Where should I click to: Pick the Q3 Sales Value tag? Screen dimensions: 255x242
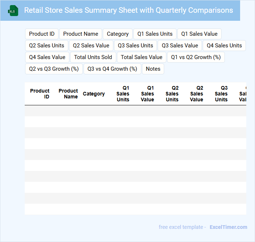180,46
